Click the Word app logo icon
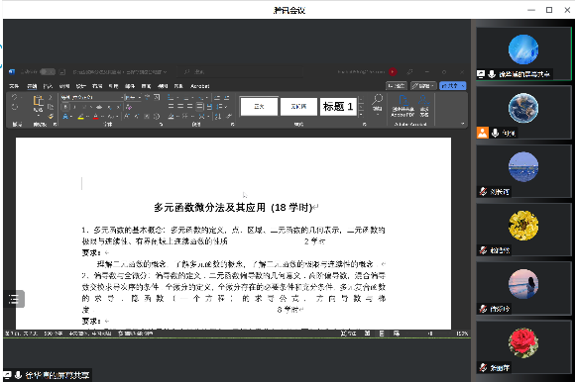Viewport: 575px width, 382px height. (12, 72)
